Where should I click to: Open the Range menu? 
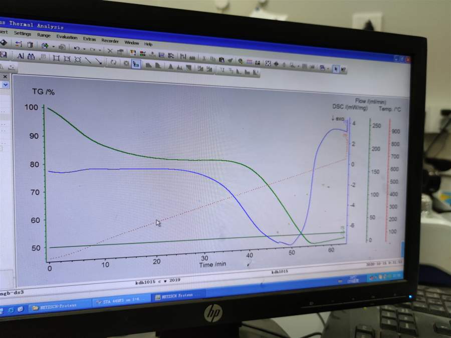pyautogui.click(x=44, y=35)
